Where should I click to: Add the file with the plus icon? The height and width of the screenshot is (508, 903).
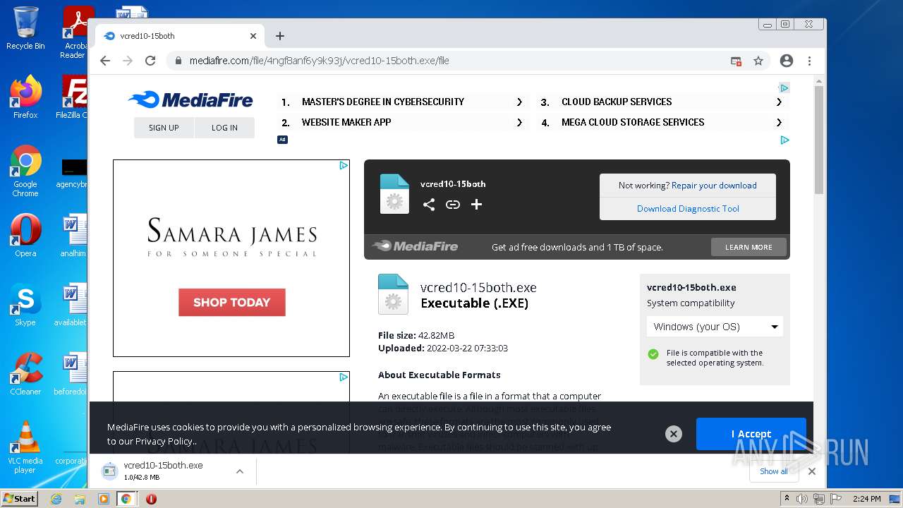pos(477,205)
